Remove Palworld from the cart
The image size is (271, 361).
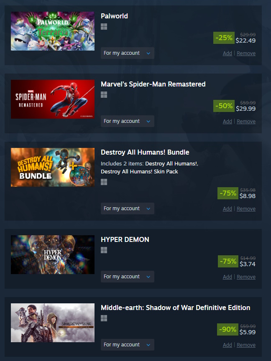click(x=246, y=53)
